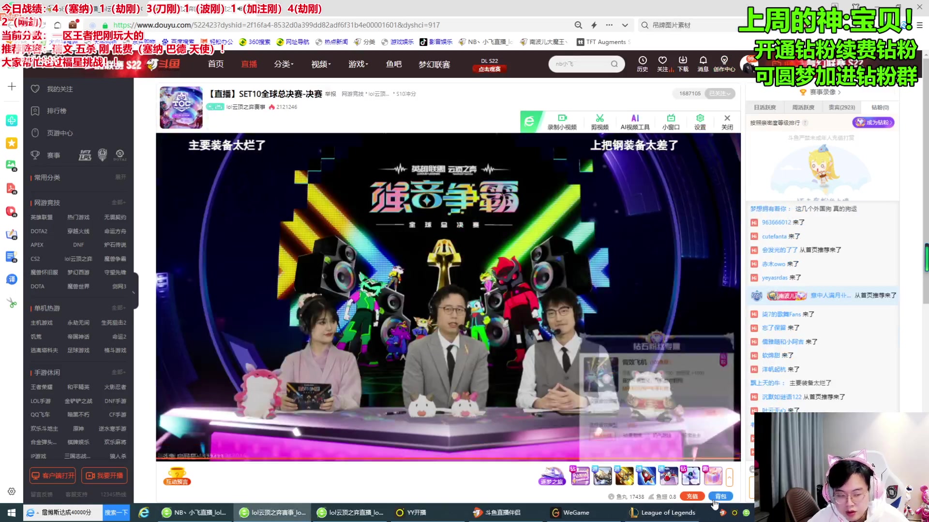Go to 直播 live tab
Viewport: 929px width, 522px height.
(x=249, y=64)
